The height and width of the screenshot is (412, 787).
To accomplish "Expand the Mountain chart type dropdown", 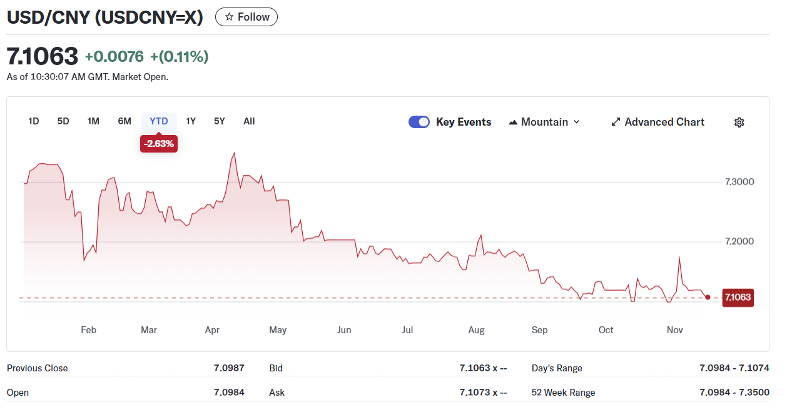I will 544,122.
